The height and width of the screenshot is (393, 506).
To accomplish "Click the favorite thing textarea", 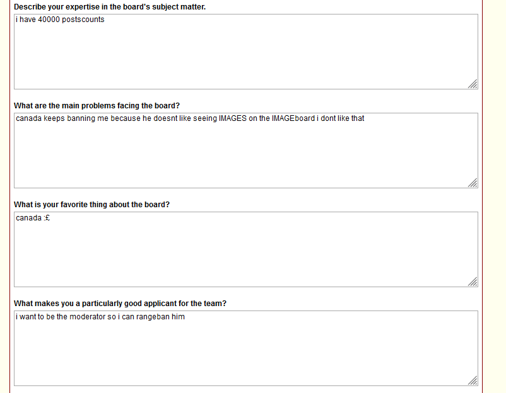I will pos(246,249).
